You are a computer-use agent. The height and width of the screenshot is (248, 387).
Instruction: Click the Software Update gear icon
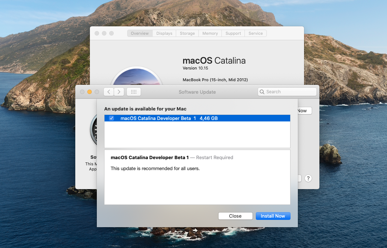(94, 130)
